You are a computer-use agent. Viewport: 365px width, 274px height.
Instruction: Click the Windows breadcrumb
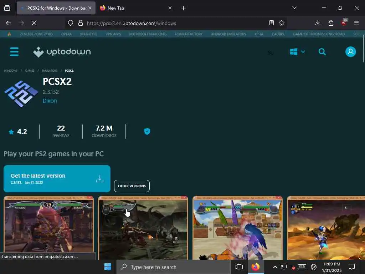click(x=10, y=71)
